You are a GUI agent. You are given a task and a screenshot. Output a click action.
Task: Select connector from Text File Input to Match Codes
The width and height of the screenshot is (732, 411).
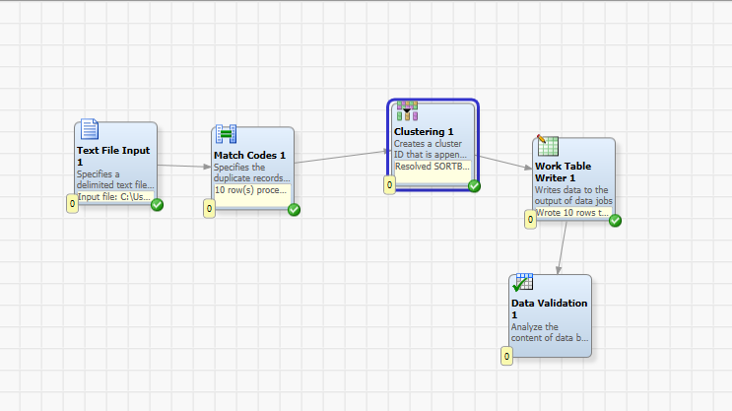coord(184,166)
